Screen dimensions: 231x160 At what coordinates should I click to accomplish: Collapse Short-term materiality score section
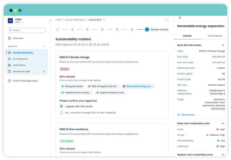click(223, 124)
